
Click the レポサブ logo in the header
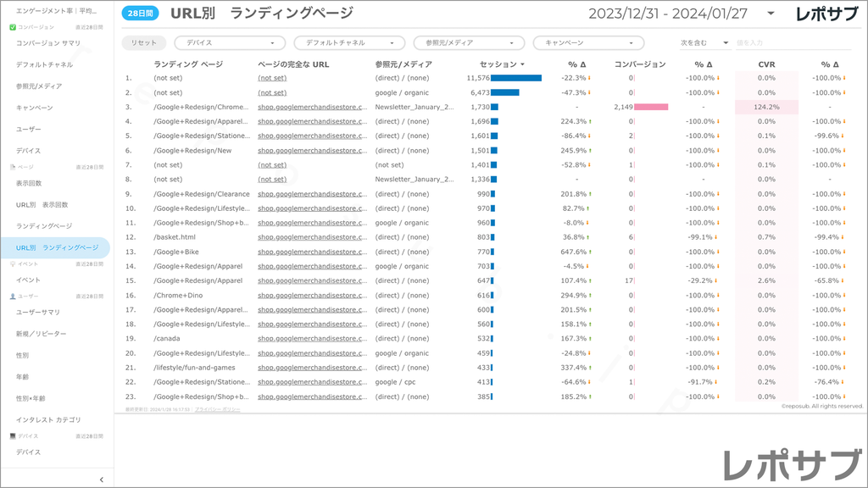826,14
